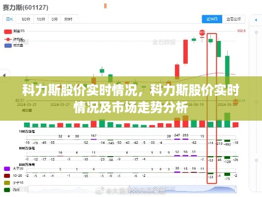Click the topmost handle on right-panel slider
The width and height of the screenshot is (262, 197).
256,32
